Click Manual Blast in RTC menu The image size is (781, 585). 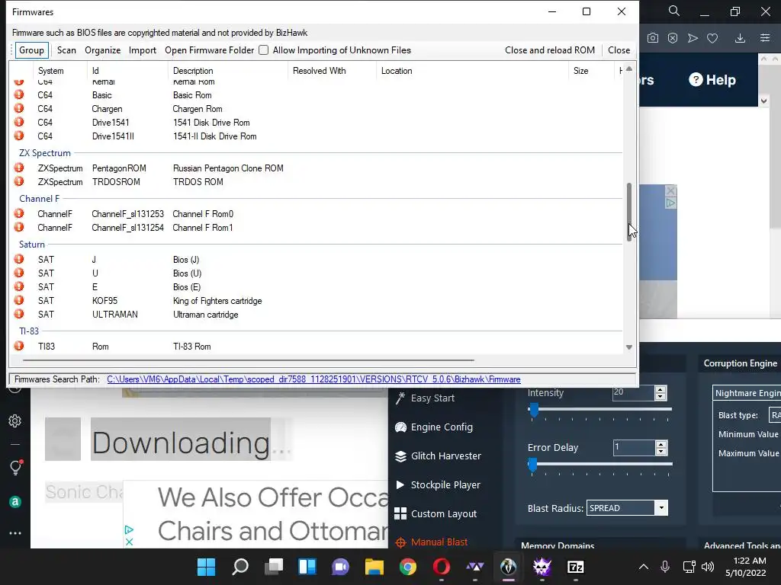(x=432, y=542)
